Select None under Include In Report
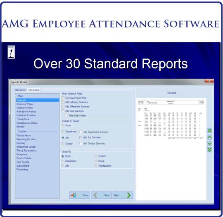The height and width of the screenshot is (217, 223). pos(63,125)
